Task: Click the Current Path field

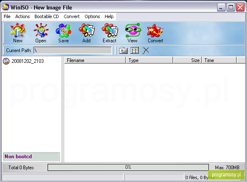Action: click(x=73, y=50)
